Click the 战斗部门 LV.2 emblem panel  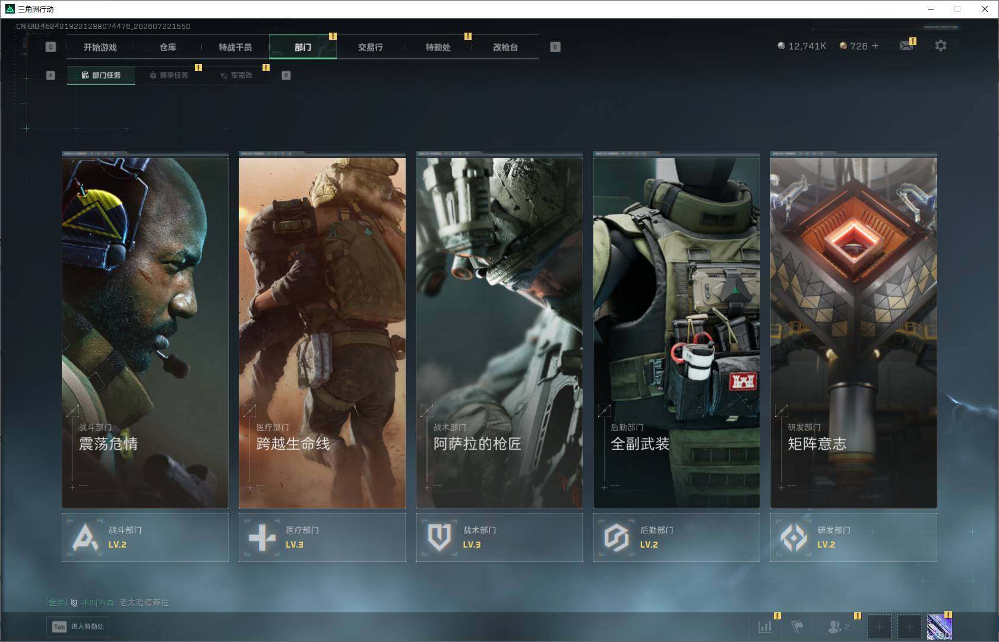[x=145, y=537]
